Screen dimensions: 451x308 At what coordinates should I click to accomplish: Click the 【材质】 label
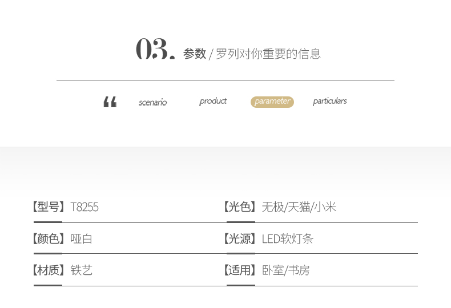click(x=48, y=270)
